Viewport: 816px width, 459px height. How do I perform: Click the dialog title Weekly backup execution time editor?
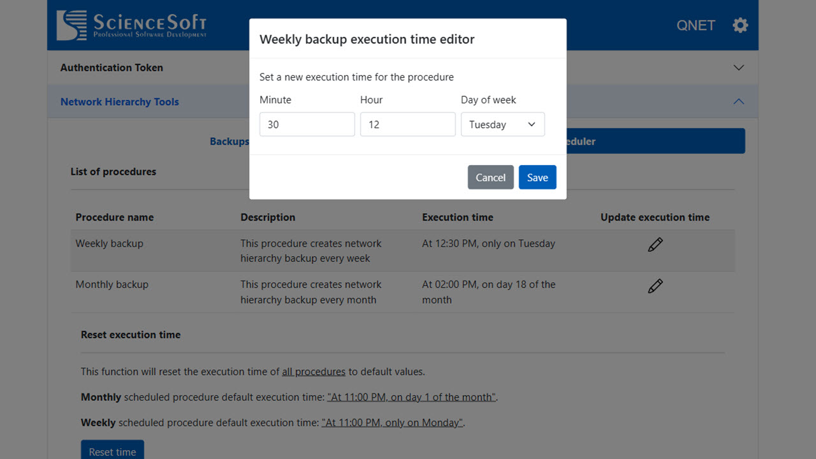point(367,39)
